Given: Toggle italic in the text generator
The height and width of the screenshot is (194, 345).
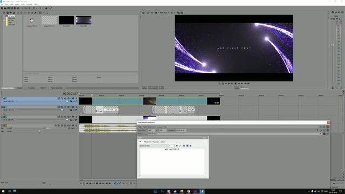Looking at the screenshot, I should coord(180,146).
